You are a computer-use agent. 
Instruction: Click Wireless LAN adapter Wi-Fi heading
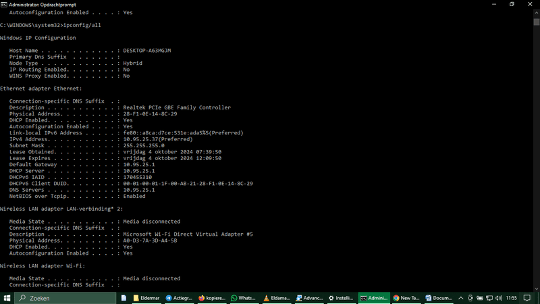point(43,265)
